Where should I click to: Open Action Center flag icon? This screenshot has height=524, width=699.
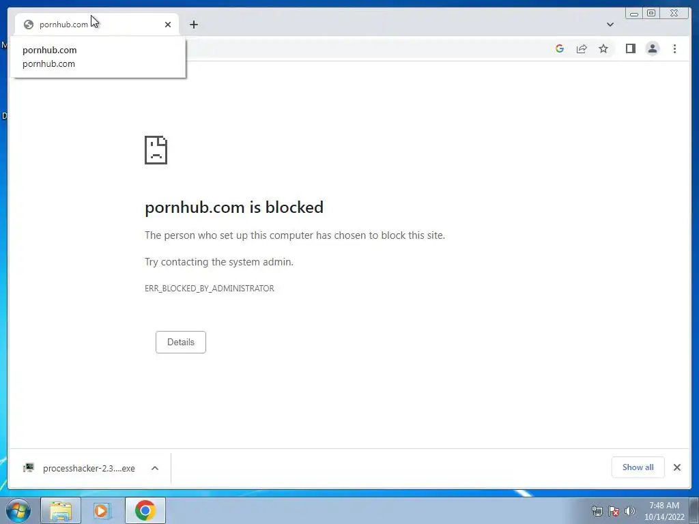[614, 511]
